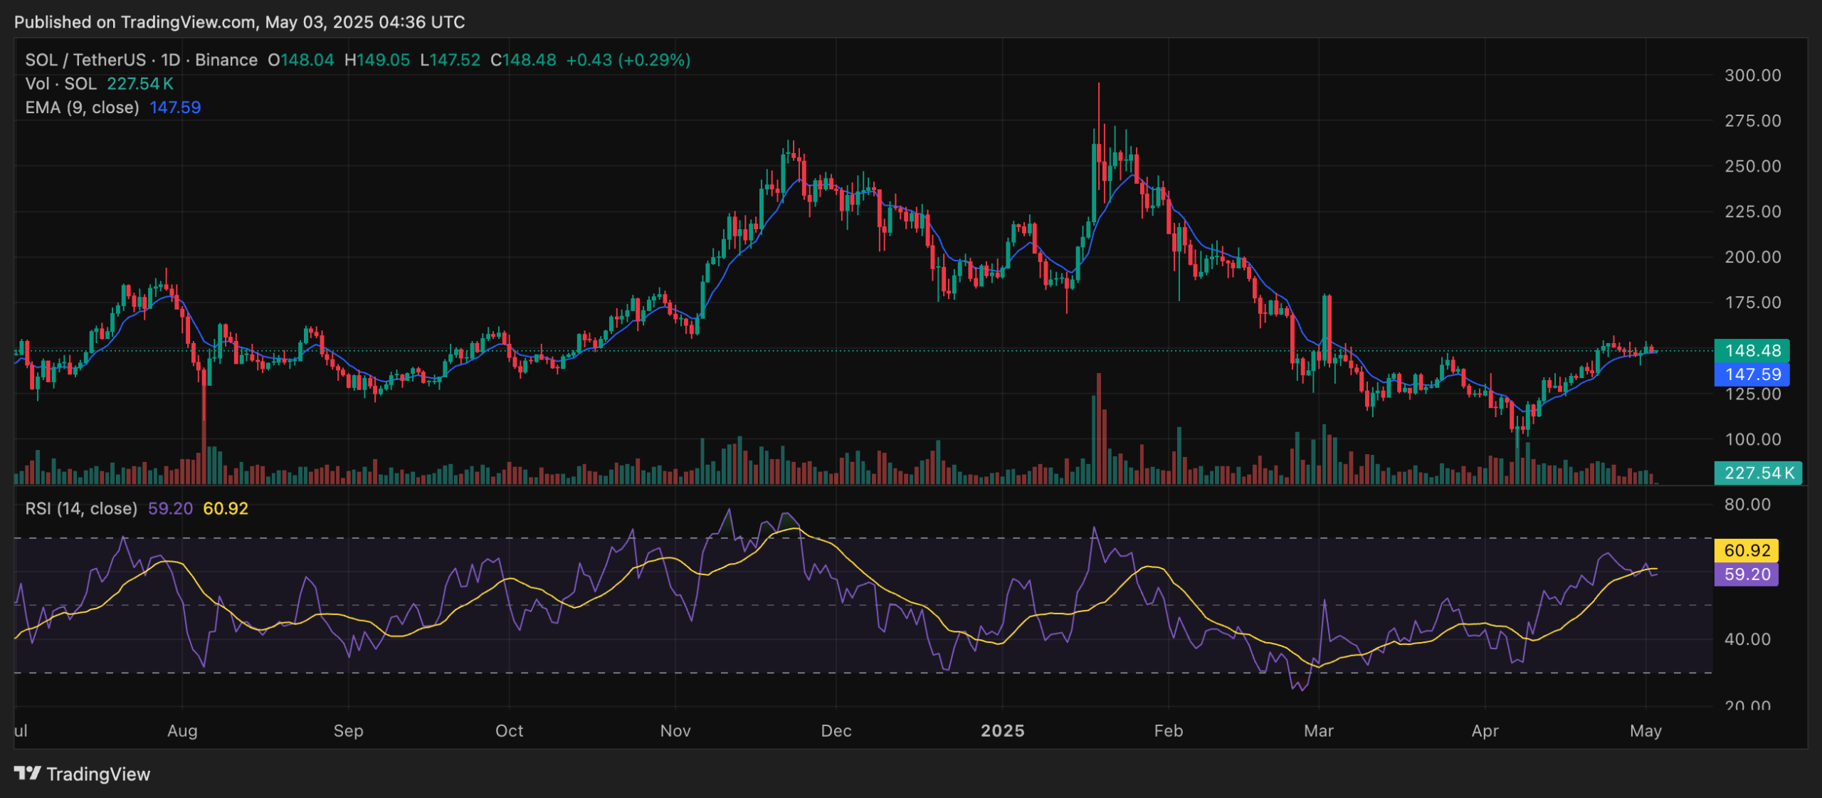Click the Mar label on the time axis
The height and width of the screenshot is (798, 1822).
click(x=1318, y=731)
